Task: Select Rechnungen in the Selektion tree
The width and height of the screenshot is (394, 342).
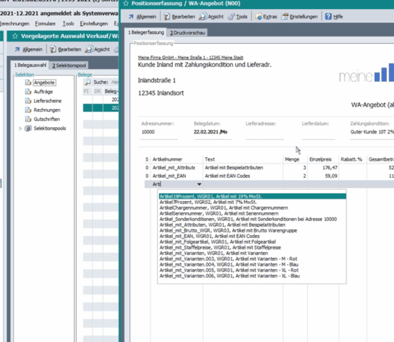Action: click(47, 110)
